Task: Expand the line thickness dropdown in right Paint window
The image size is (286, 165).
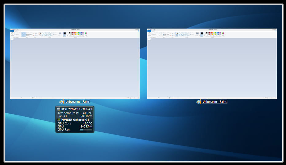Action: pos(197,34)
